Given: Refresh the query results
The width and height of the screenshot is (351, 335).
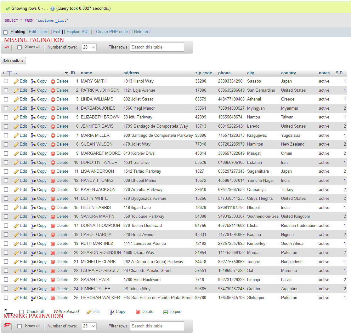Looking at the screenshot, I should pos(141,32).
